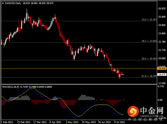The height and width of the screenshot is (124, 167).
Task: Select the XAGUSD,Daily symbol title
Action: coord(13,3)
